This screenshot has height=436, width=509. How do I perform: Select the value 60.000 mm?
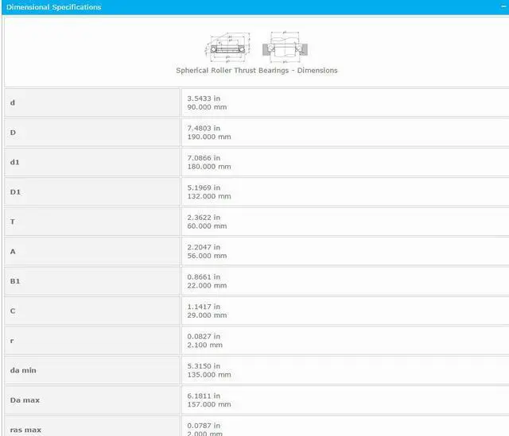(207, 226)
